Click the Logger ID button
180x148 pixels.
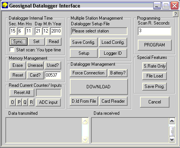click(x=113, y=53)
